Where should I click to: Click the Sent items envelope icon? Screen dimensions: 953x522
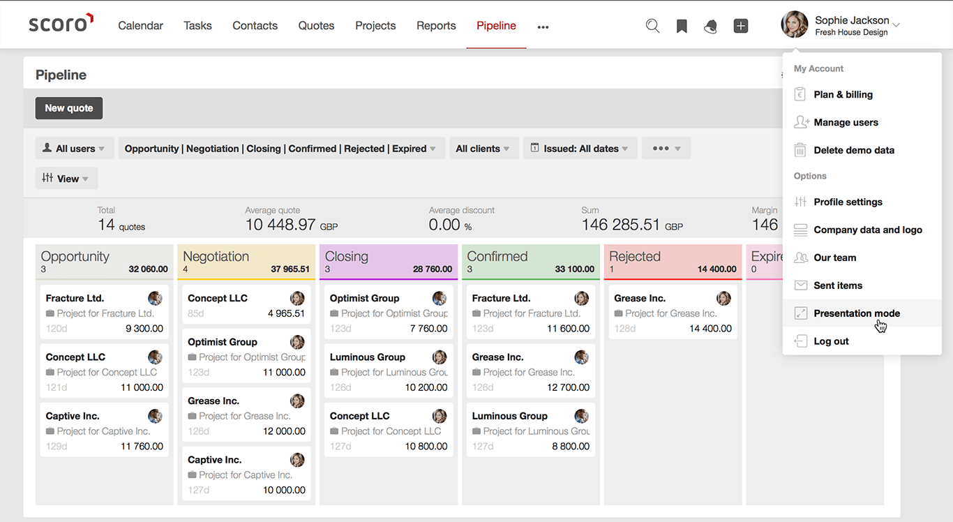tap(800, 285)
